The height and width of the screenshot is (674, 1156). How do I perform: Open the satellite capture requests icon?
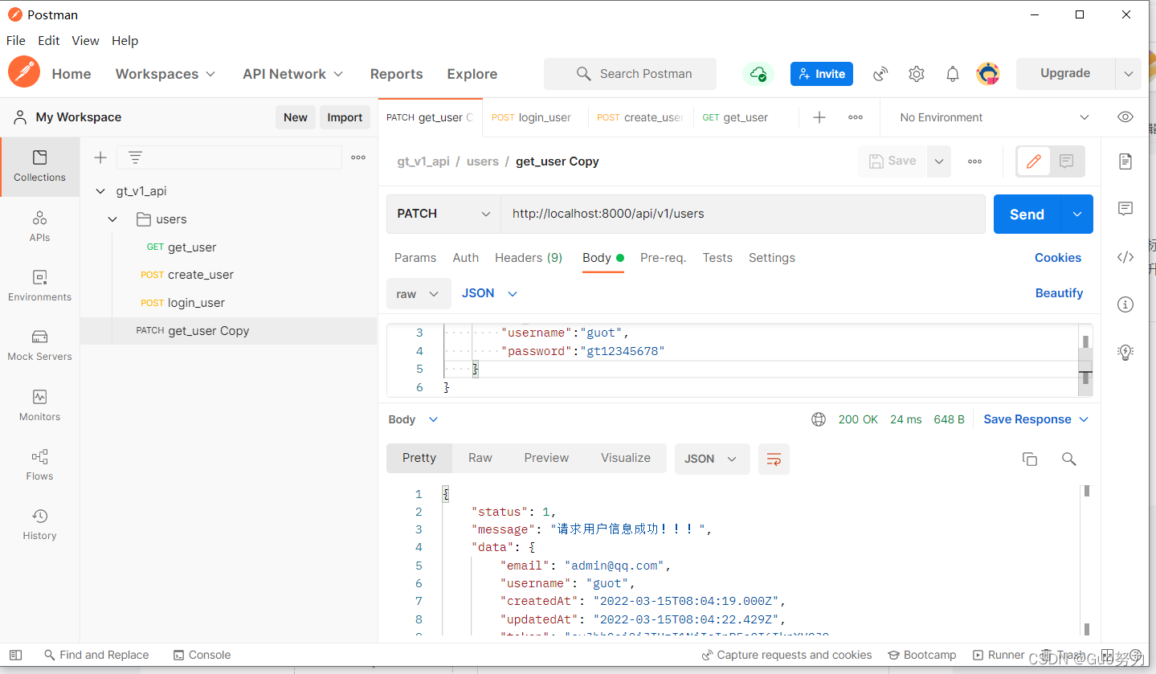881,74
